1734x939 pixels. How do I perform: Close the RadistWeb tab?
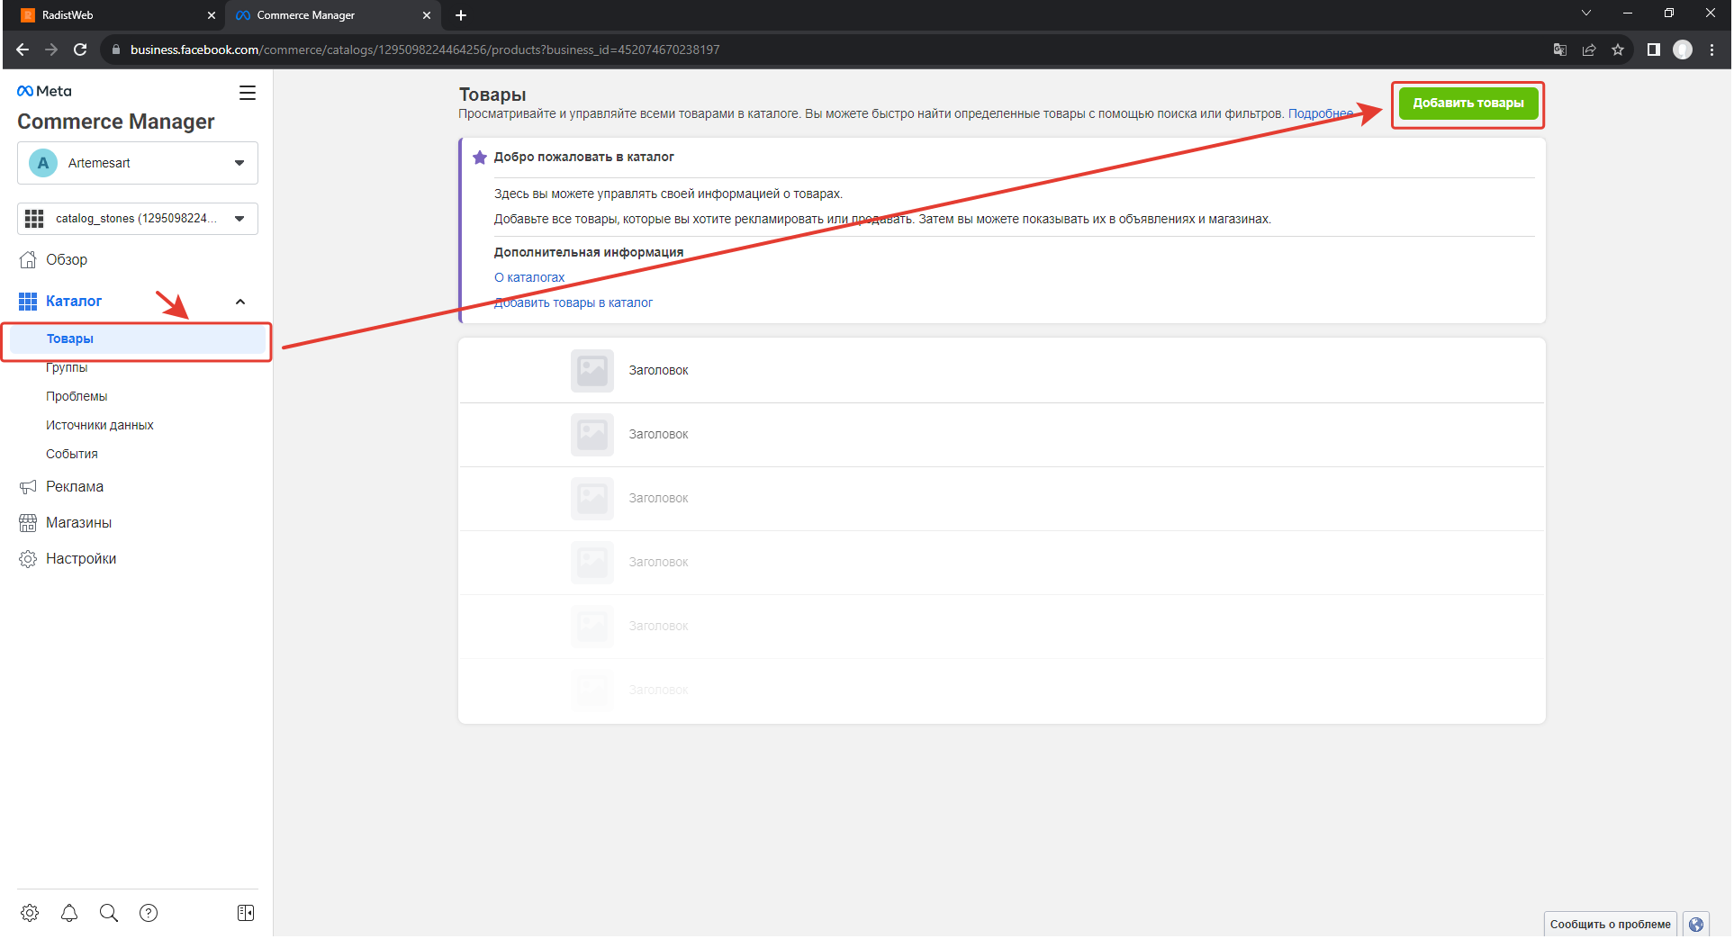[x=212, y=15]
